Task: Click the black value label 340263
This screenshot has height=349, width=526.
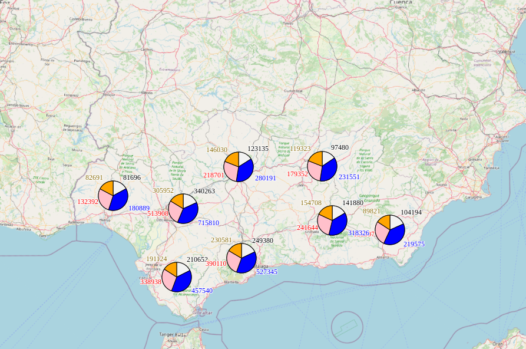Action: pyautogui.click(x=204, y=191)
